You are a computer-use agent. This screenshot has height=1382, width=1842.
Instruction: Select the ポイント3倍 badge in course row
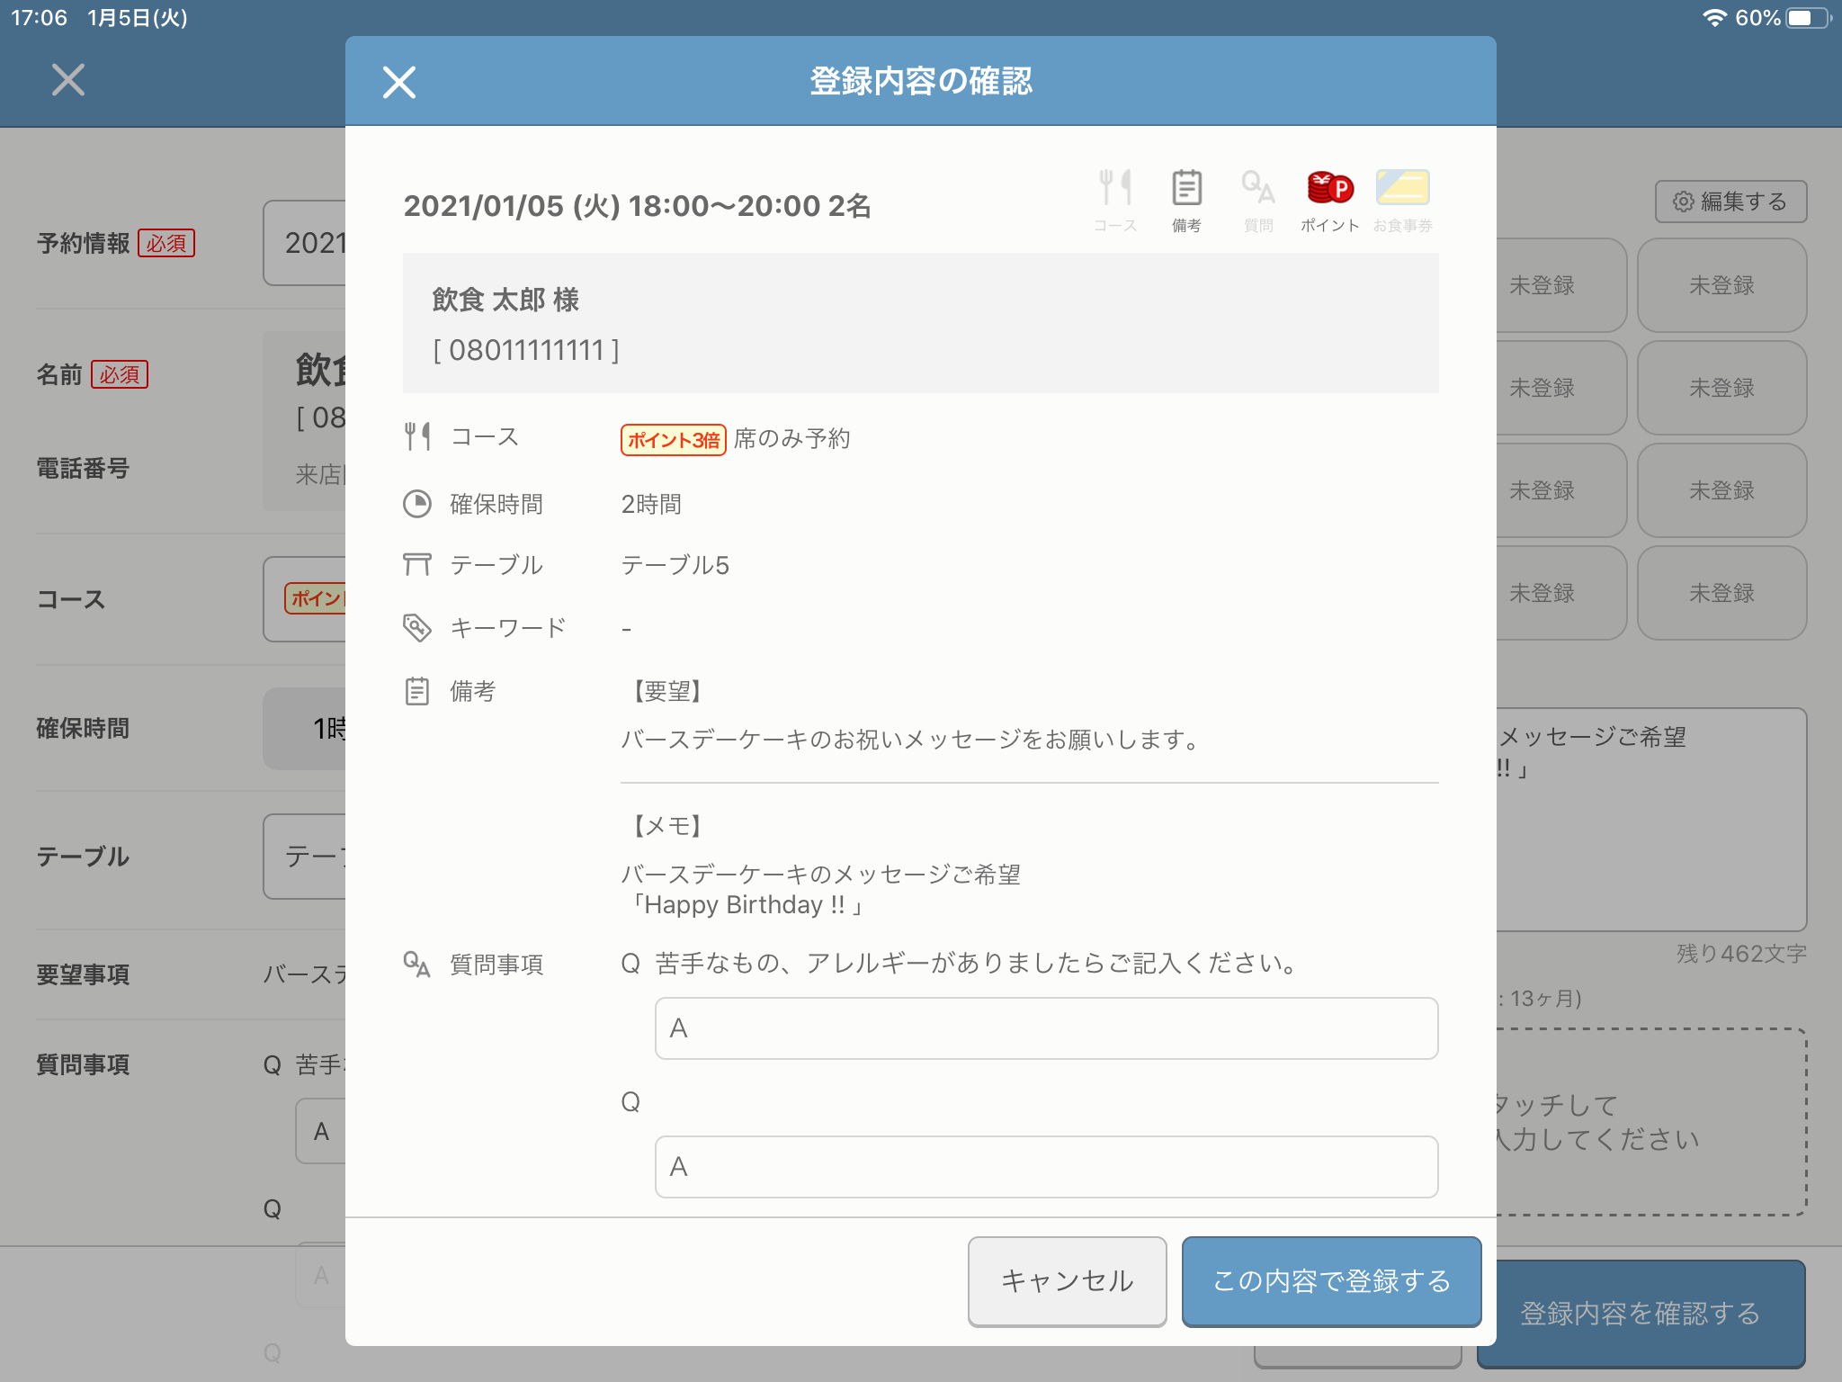(673, 439)
